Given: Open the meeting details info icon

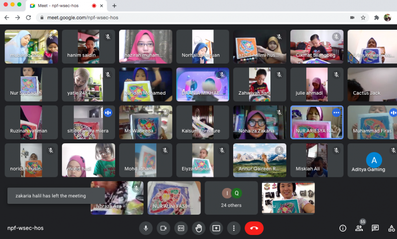Looking at the screenshot, I should 342,228.
